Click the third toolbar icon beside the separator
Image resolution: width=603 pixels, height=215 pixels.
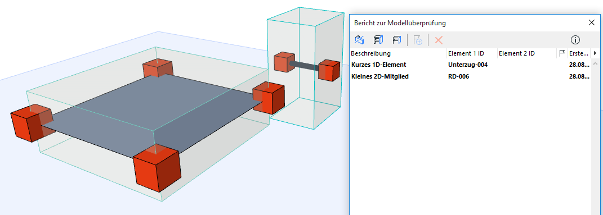397,39
